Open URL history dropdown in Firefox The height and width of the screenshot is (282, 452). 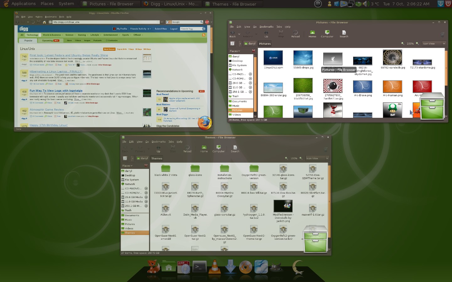tap(162, 22)
